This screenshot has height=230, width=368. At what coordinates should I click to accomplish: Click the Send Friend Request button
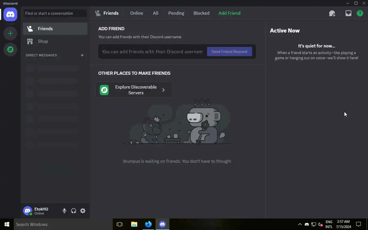pyautogui.click(x=229, y=51)
